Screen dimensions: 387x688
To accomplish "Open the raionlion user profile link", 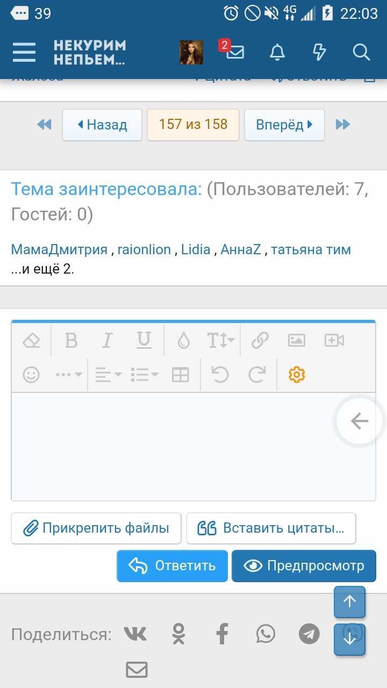I will pyautogui.click(x=144, y=249).
